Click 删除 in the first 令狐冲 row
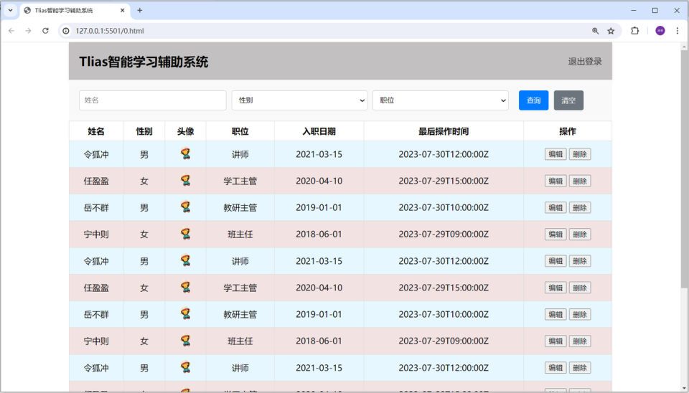This screenshot has height=393, width=689. coord(580,154)
